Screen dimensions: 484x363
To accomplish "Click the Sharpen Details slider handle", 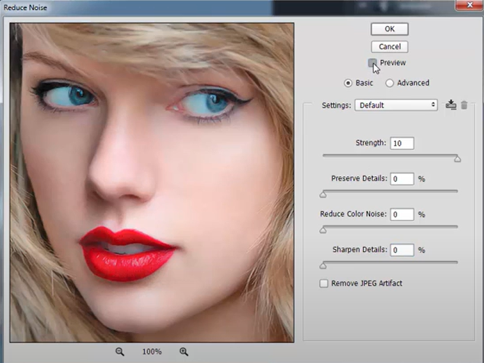I will pos(323,266).
